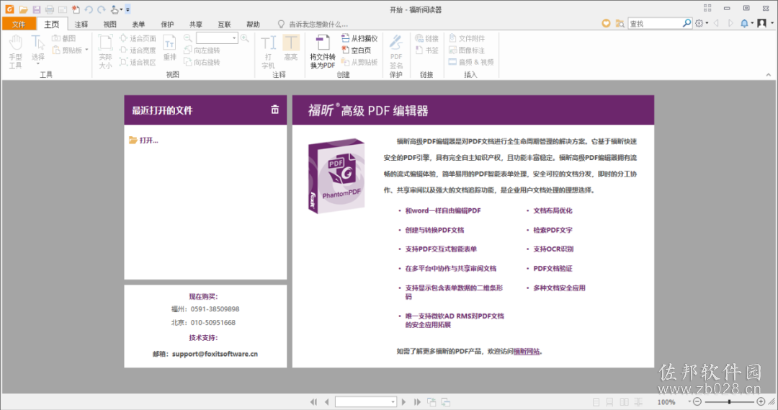Click Image Annotation (图像标注)

467,50
